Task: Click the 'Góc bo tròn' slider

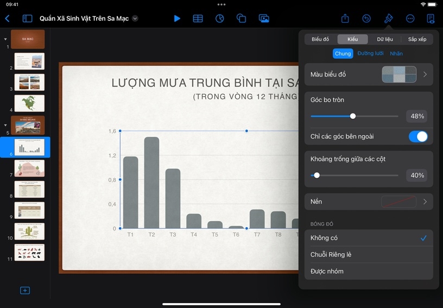Action: [x=353, y=116]
